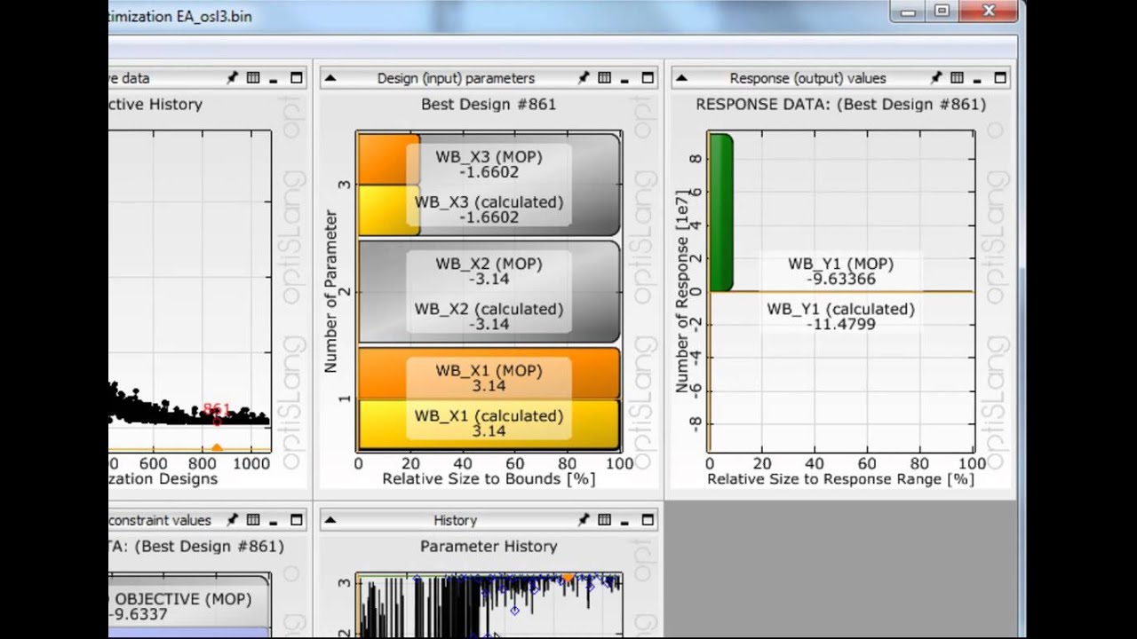Pin the Response (output) values panel
Viewport: 1137px width, 639px height.
click(936, 78)
